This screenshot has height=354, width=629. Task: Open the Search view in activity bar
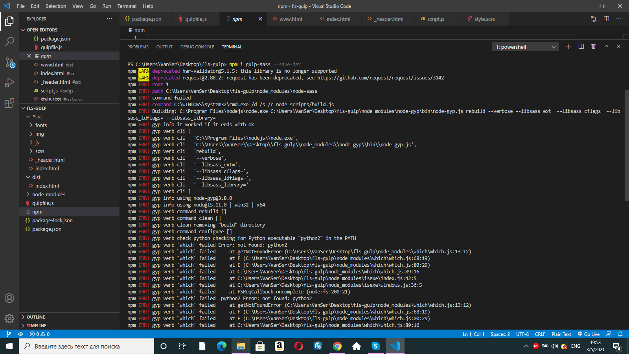coord(9,41)
